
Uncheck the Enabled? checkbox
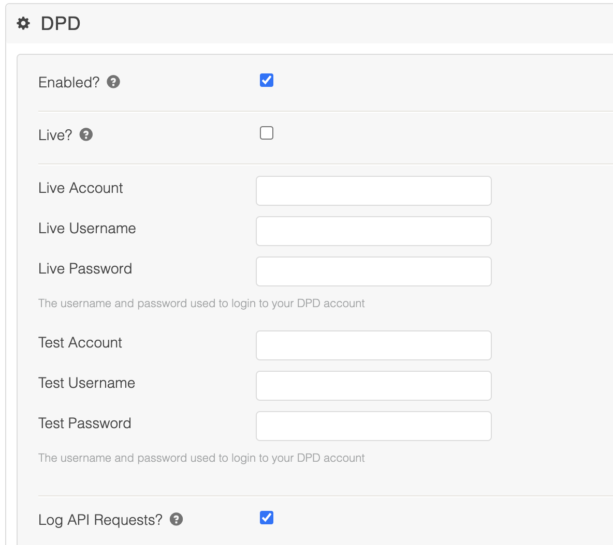tap(267, 81)
